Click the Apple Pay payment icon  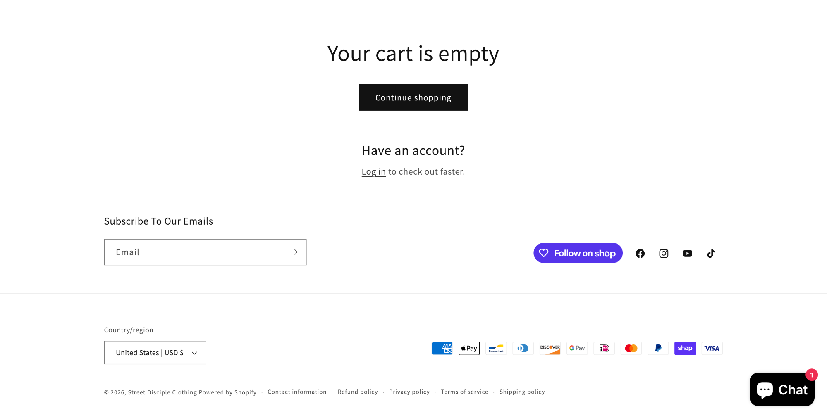[469, 348]
